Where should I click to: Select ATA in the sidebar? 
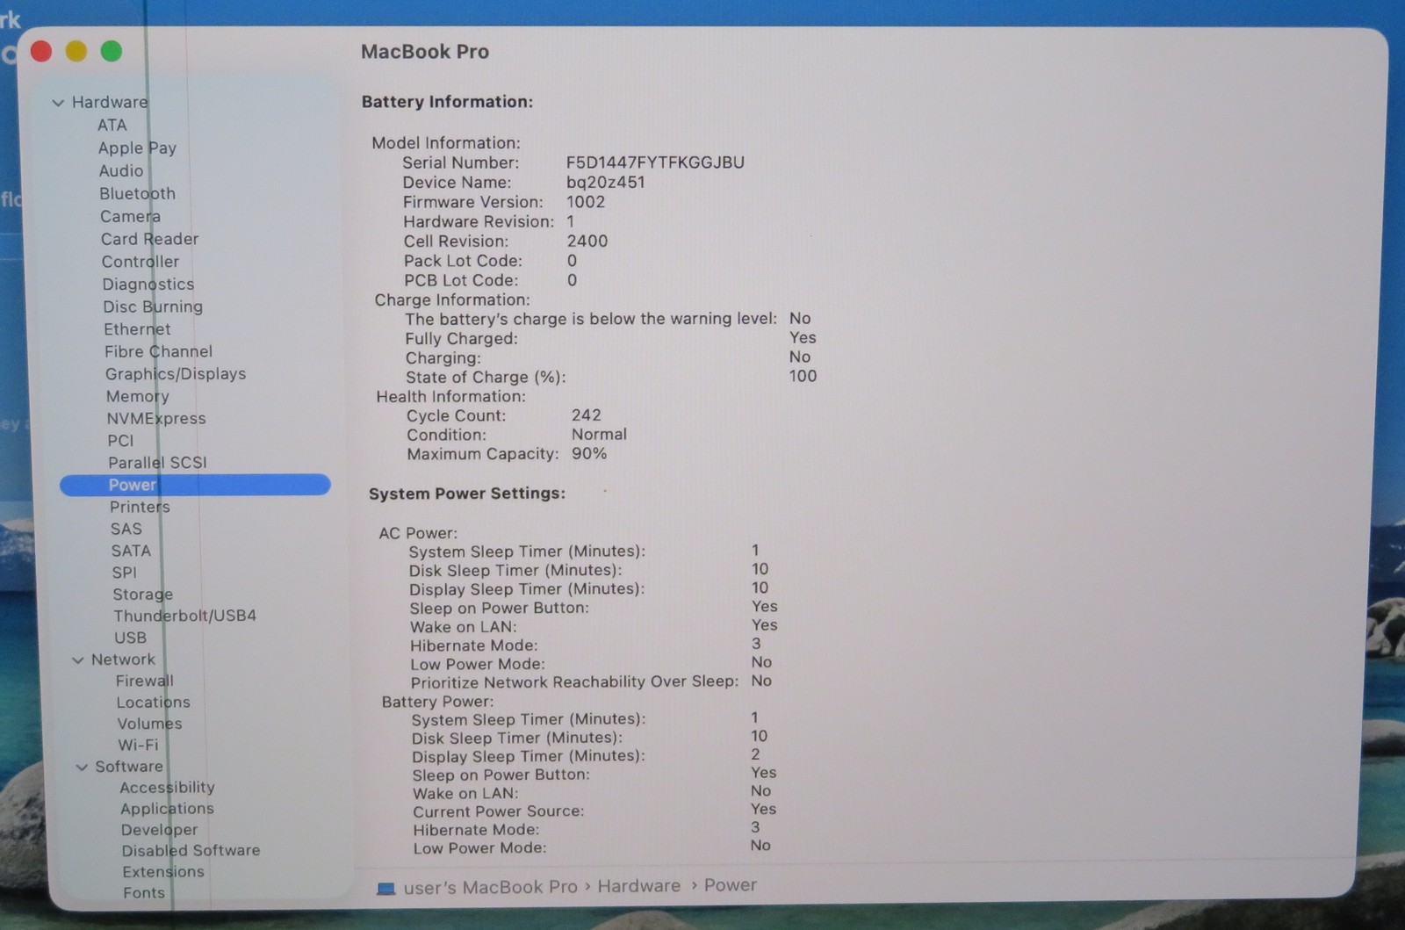click(x=112, y=126)
